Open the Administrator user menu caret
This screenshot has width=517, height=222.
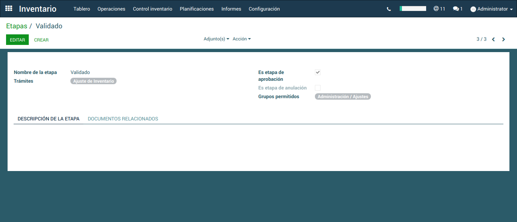point(511,9)
